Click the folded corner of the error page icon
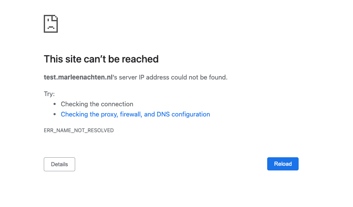The width and height of the screenshot is (353, 207). (55, 17)
